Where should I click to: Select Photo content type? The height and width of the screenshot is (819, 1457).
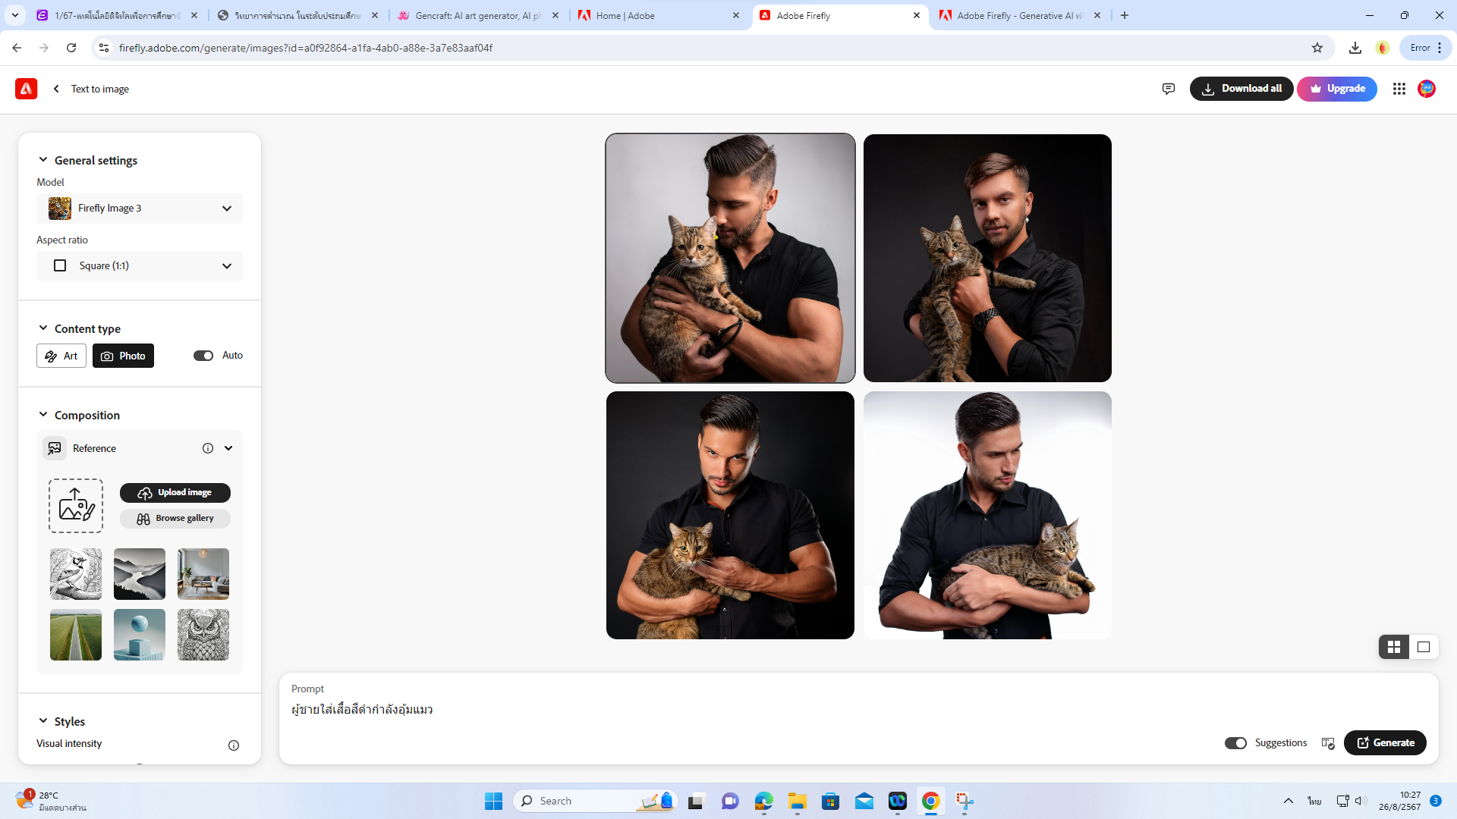[x=123, y=356]
